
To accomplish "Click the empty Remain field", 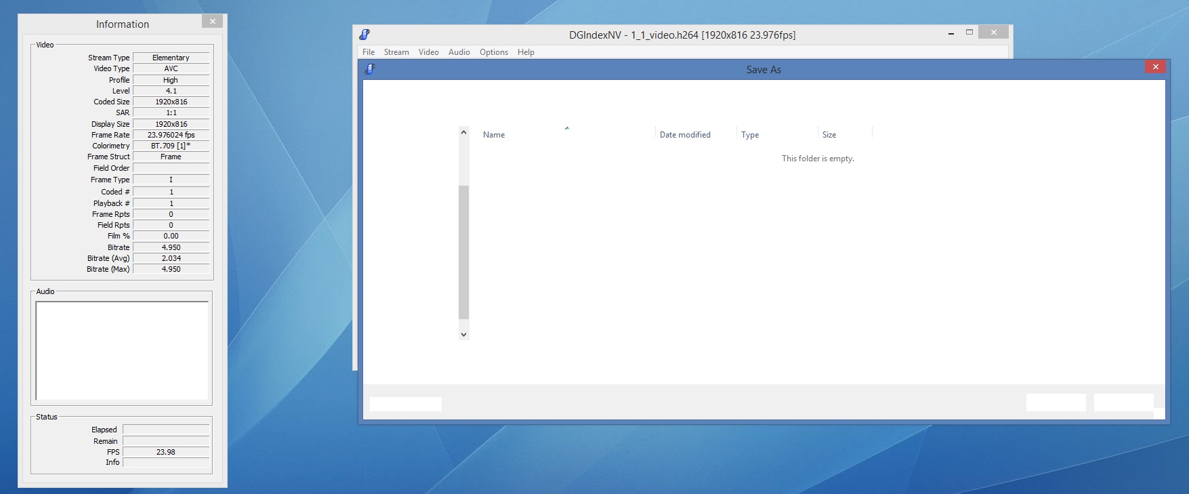I will click(166, 441).
